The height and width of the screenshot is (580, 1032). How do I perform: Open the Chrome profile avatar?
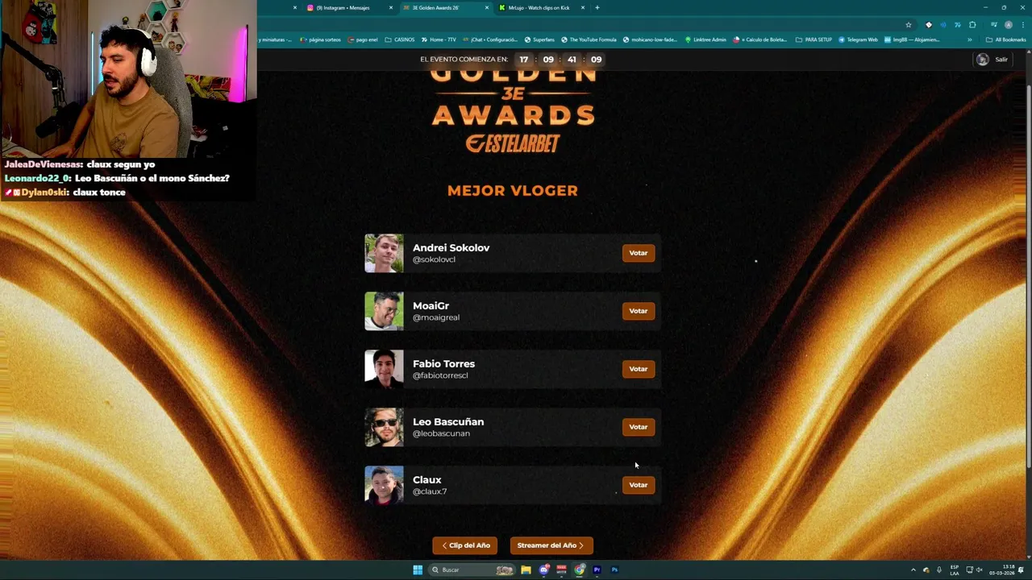click(1008, 25)
